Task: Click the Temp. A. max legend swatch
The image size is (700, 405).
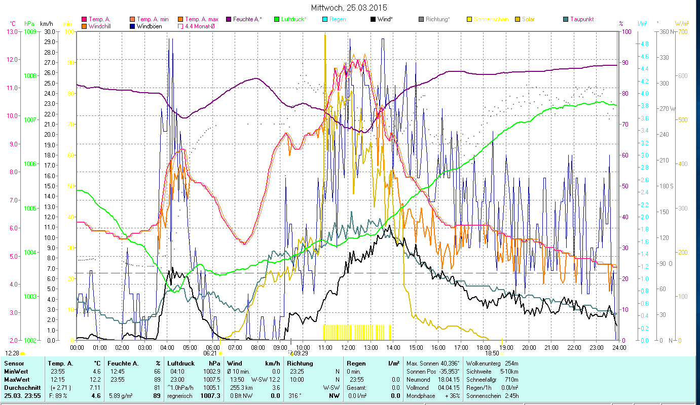Action: click(x=180, y=20)
